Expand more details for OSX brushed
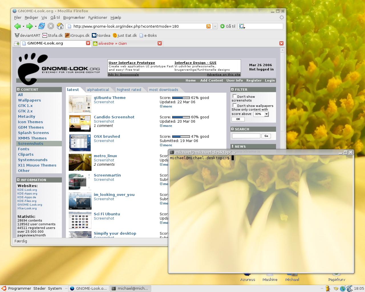This screenshot has width=365, height=292. pos(166,145)
